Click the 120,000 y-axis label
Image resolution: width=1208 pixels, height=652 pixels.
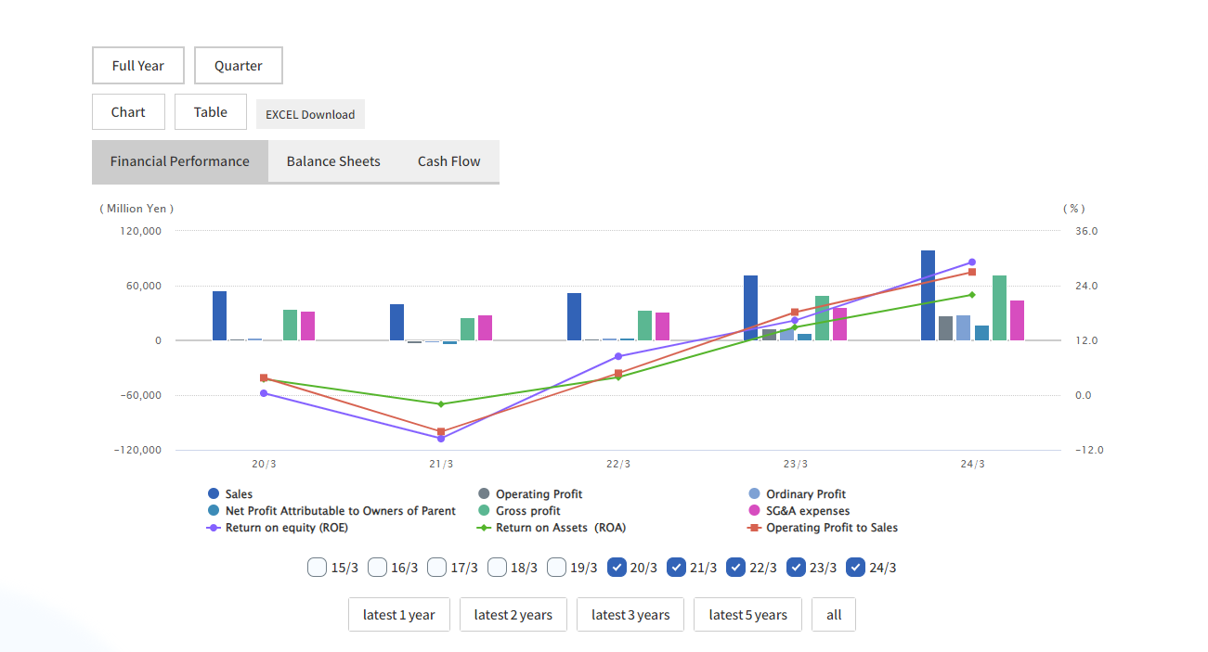(x=141, y=231)
